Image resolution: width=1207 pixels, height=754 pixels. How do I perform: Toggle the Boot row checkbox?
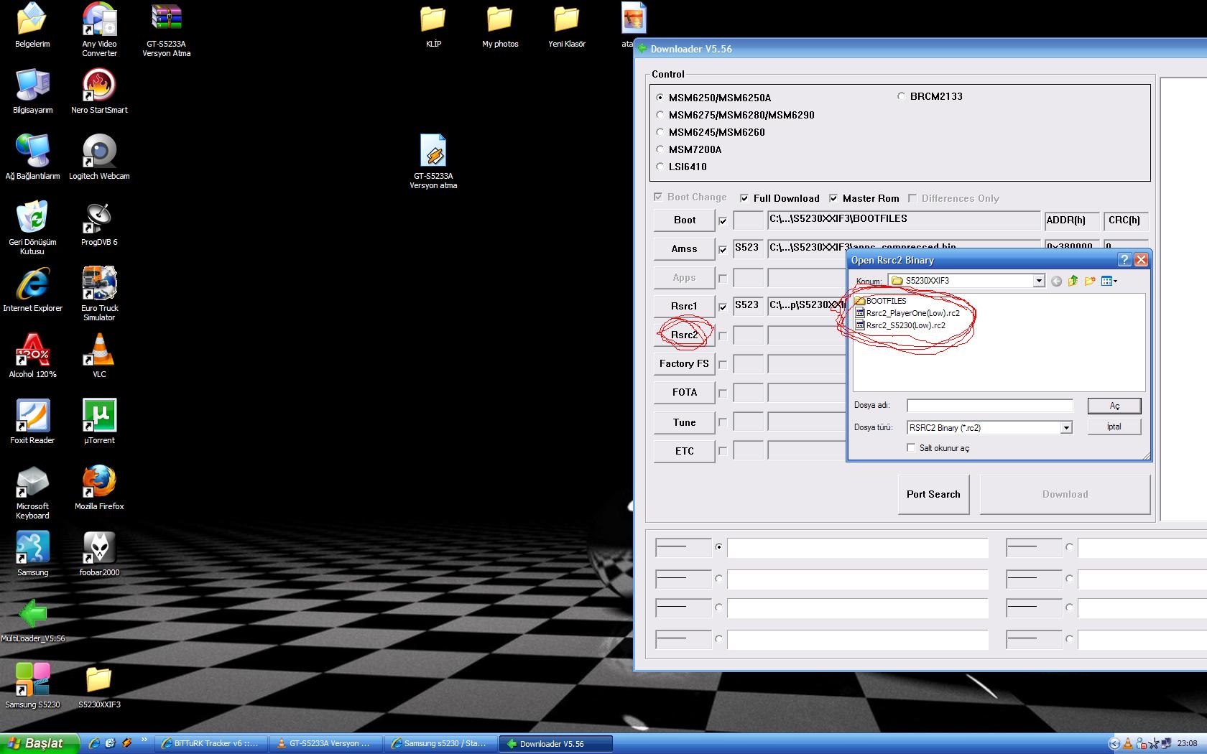pyautogui.click(x=723, y=221)
